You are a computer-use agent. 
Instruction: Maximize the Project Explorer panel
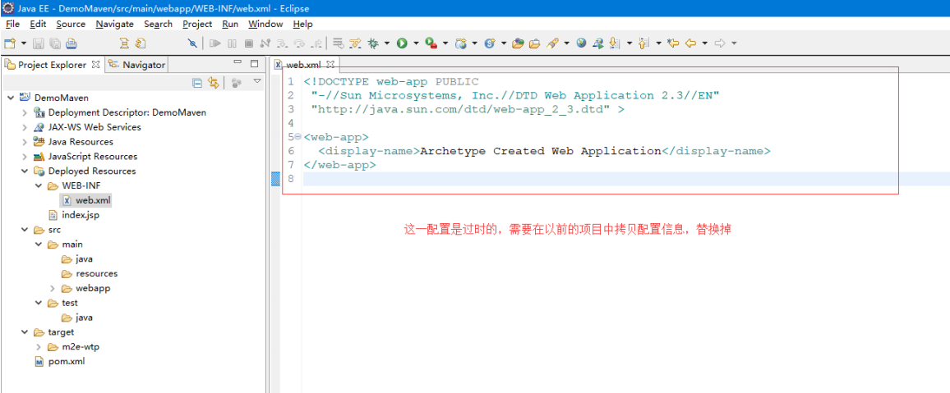pyautogui.click(x=255, y=63)
